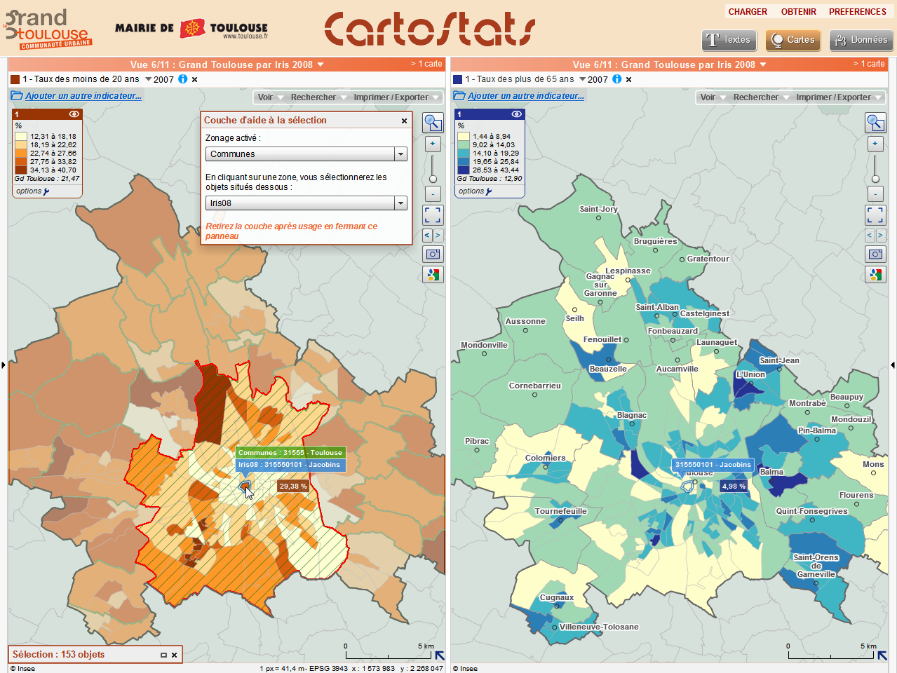Open the 'Taux des moins de 20 ans' indicator dropdown
This screenshot has width=897, height=673.
(x=149, y=79)
